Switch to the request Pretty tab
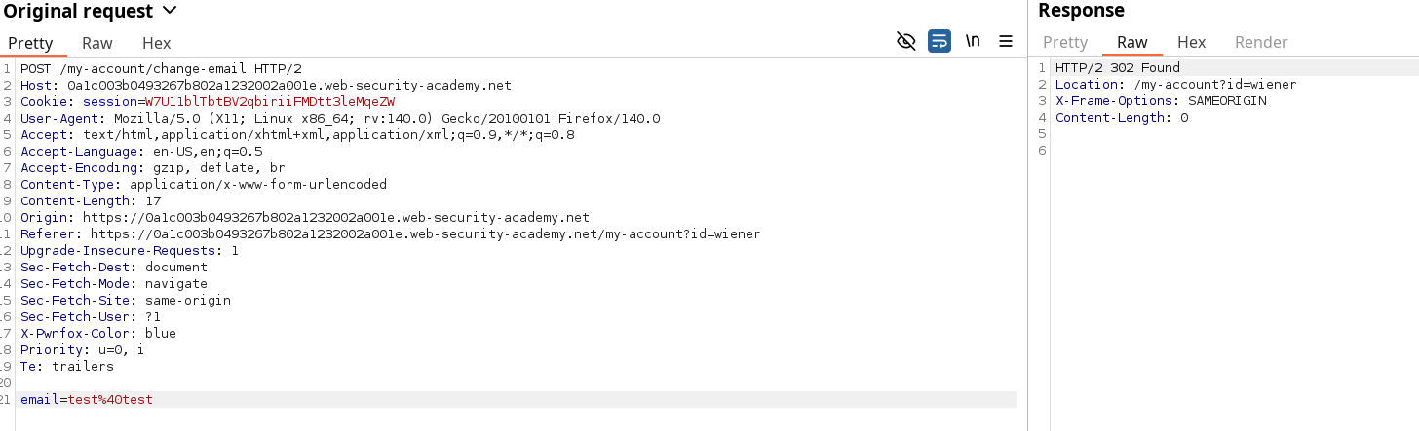This screenshot has width=1419, height=431. click(x=30, y=43)
